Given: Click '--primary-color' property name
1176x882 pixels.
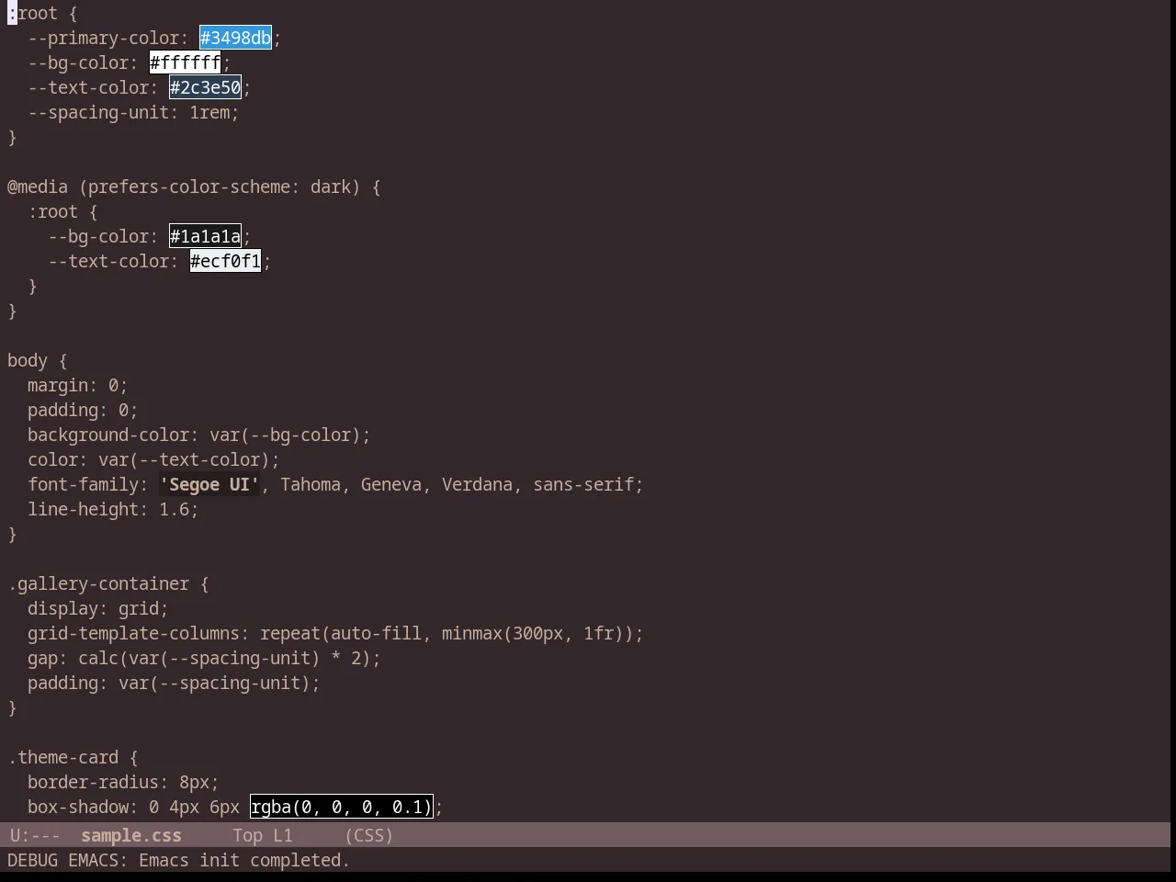Looking at the screenshot, I should tap(103, 38).
